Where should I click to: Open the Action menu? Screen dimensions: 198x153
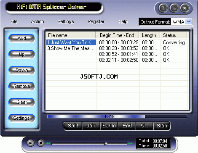tap(37, 21)
